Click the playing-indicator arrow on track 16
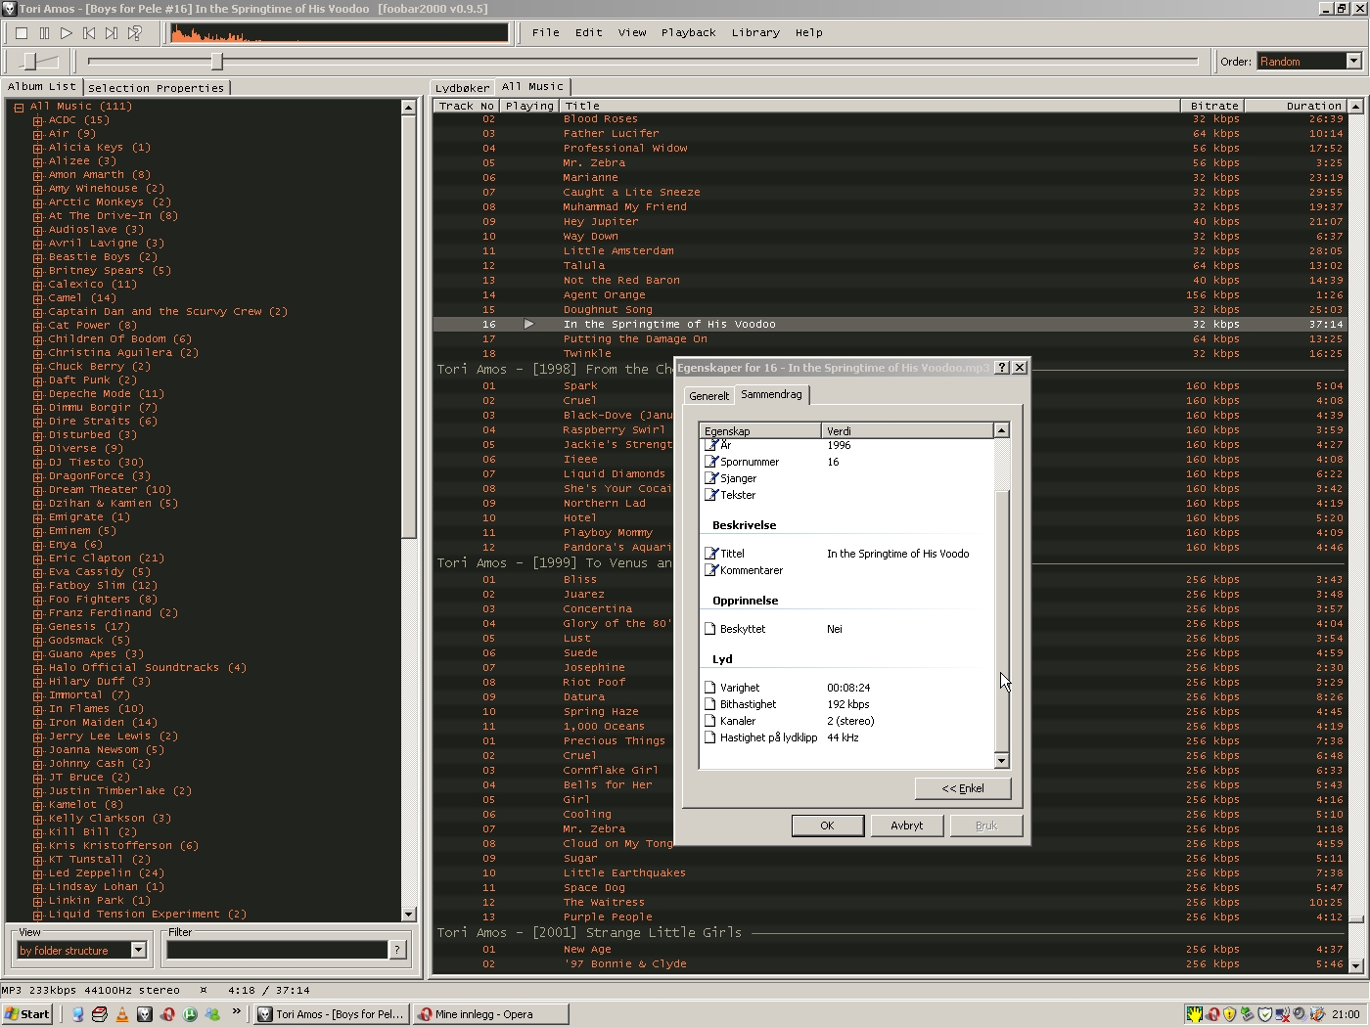1370x1027 pixels. (x=528, y=324)
